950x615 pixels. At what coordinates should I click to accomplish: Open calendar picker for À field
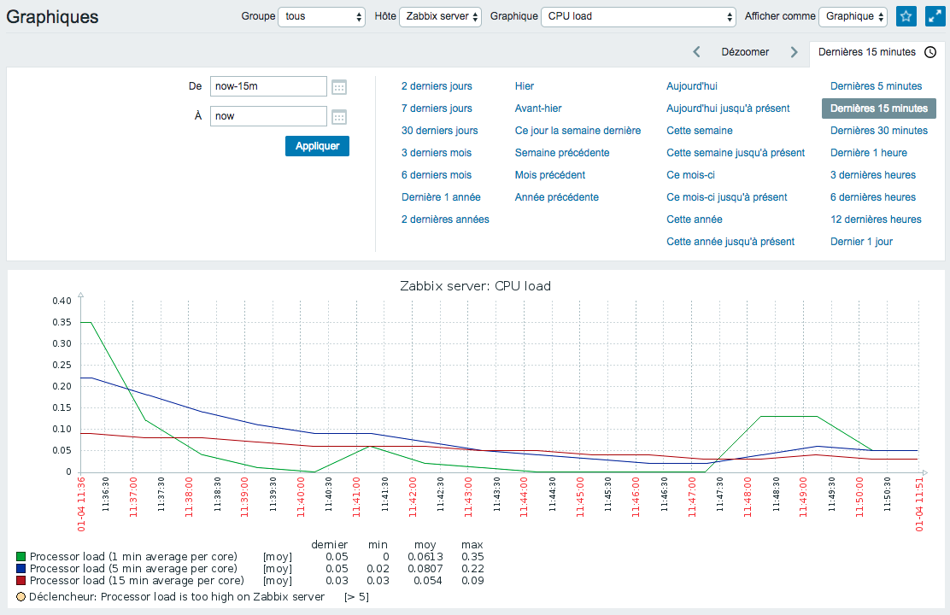tap(338, 117)
